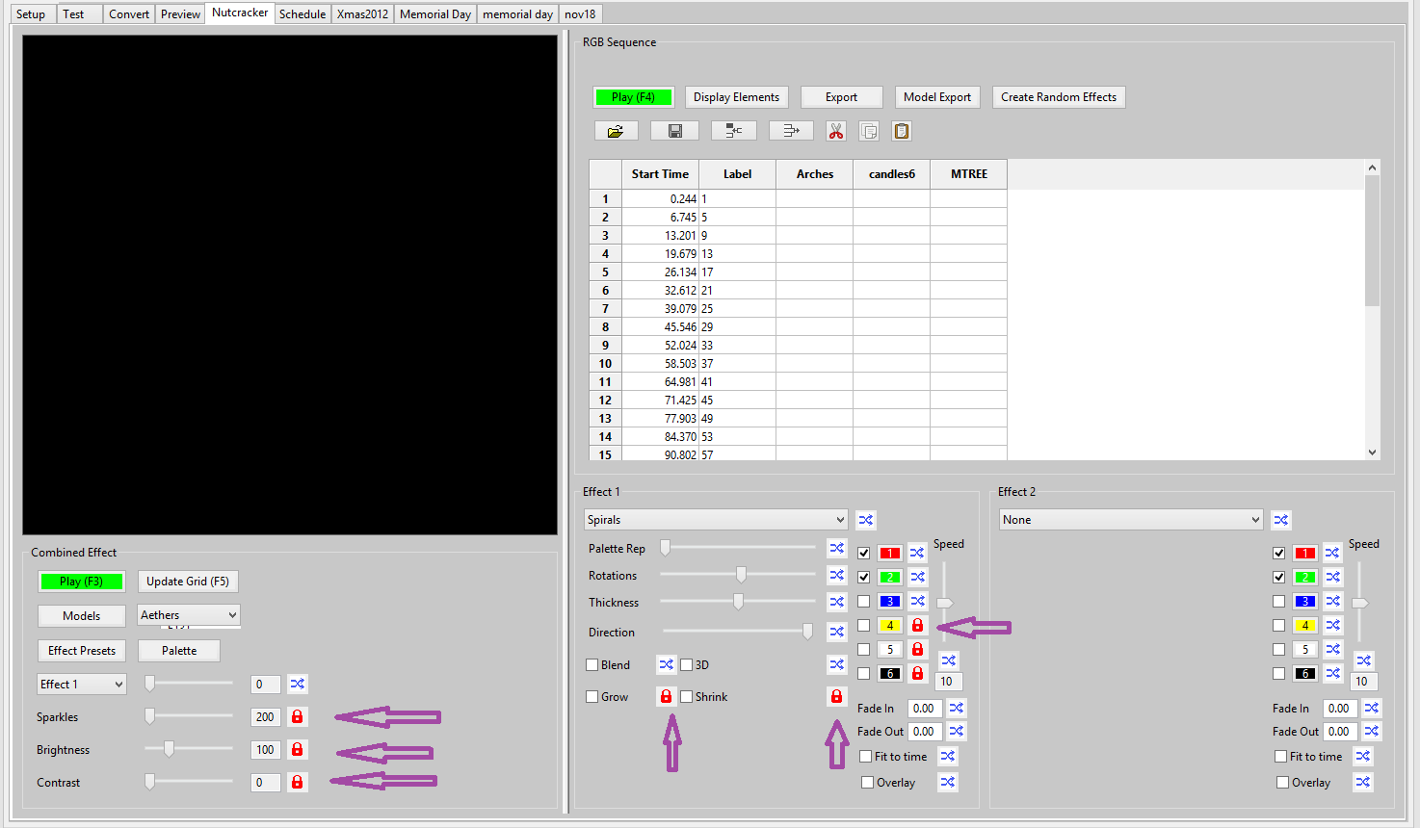
Task: Click the Sparkles value field
Action: pos(265,716)
